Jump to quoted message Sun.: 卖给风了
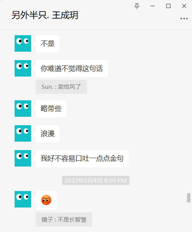 click(61, 87)
